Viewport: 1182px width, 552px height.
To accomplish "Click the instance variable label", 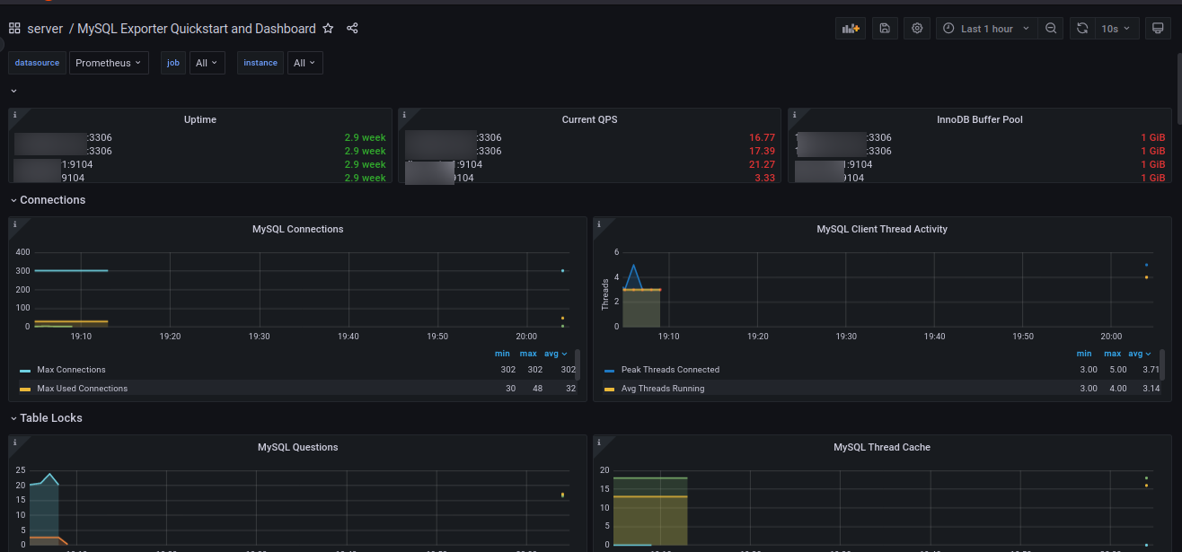I will (x=260, y=63).
